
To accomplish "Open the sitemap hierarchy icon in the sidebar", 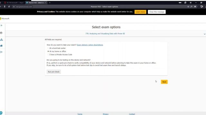I will point(1,40).
